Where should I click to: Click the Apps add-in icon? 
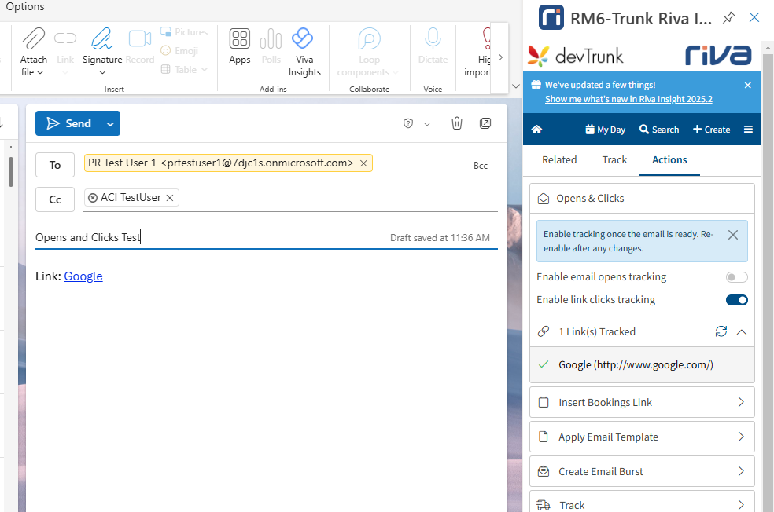240,39
